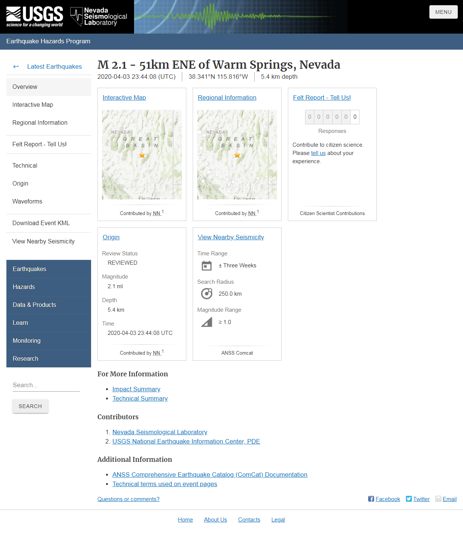Click the Facebook share icon

pyautogui.click(x=371, y=499)
